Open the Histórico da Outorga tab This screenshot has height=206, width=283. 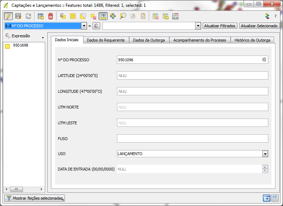pos(252,40)
